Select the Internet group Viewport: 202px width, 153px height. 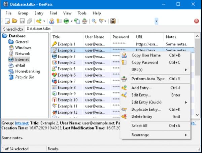(x=22, y=60)
